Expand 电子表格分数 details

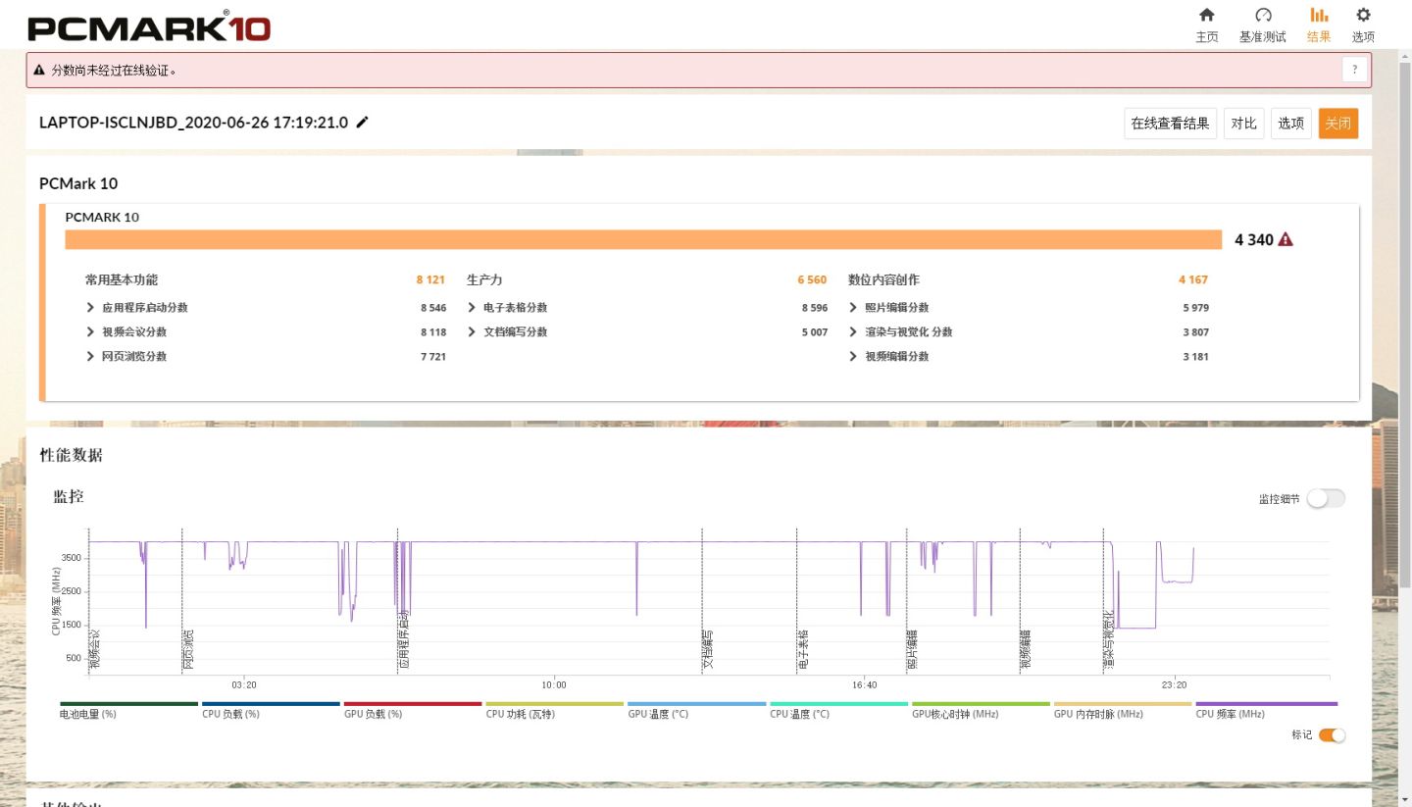473,308
